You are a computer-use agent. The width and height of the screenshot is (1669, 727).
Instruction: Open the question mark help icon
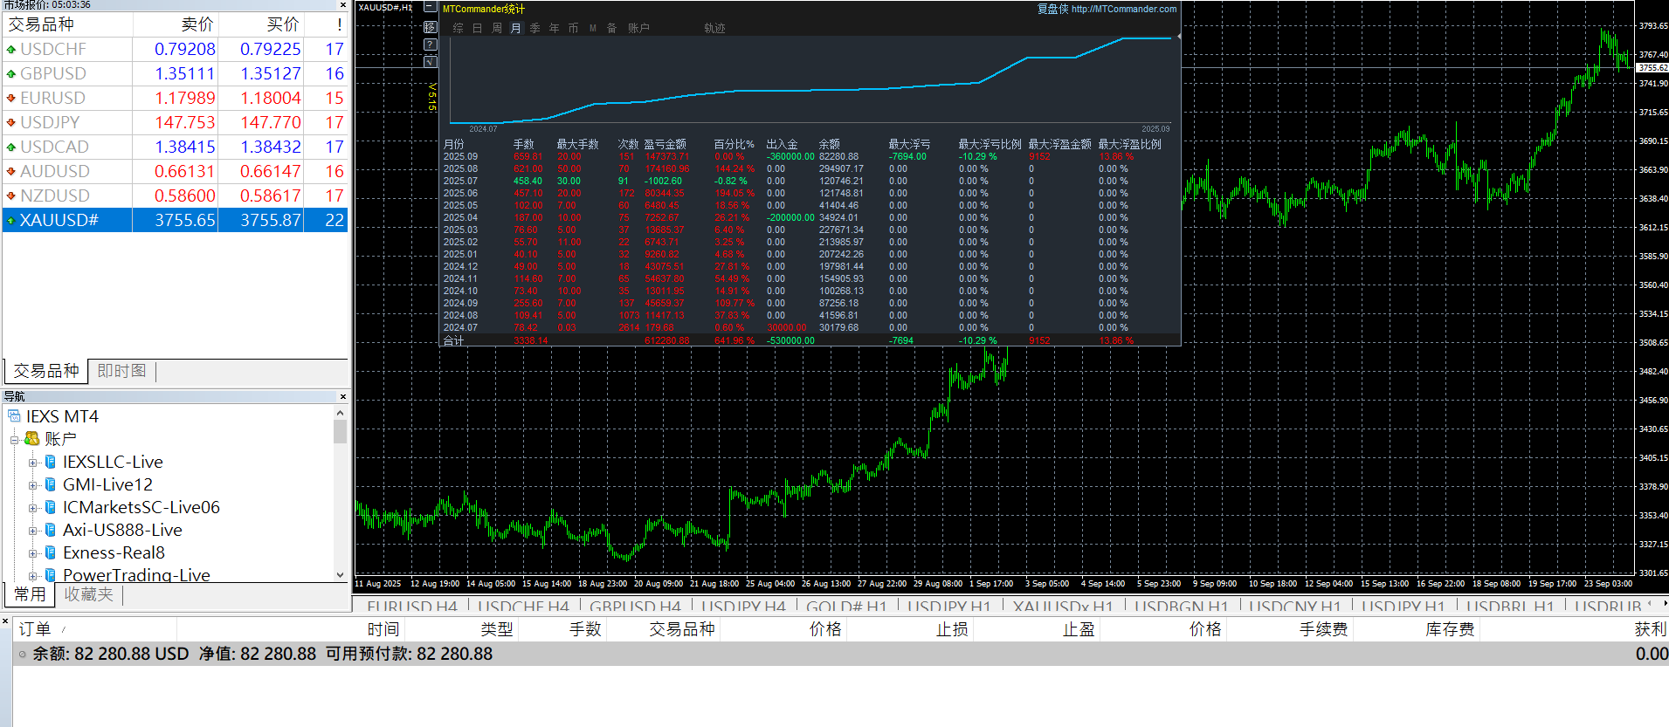click(x=430, y=44)
